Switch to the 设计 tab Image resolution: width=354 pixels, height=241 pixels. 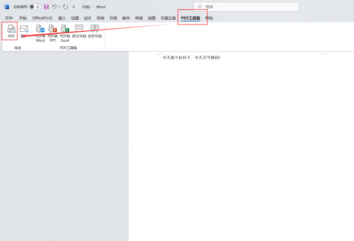click(x=87, y=18)
